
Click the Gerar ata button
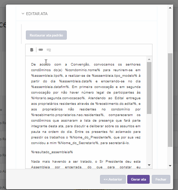click(138, 179)
